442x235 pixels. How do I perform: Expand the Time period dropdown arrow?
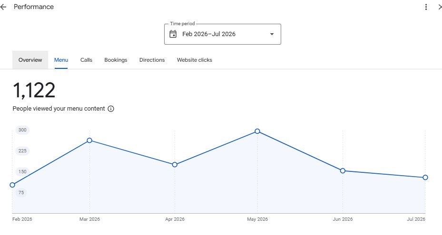272,34
